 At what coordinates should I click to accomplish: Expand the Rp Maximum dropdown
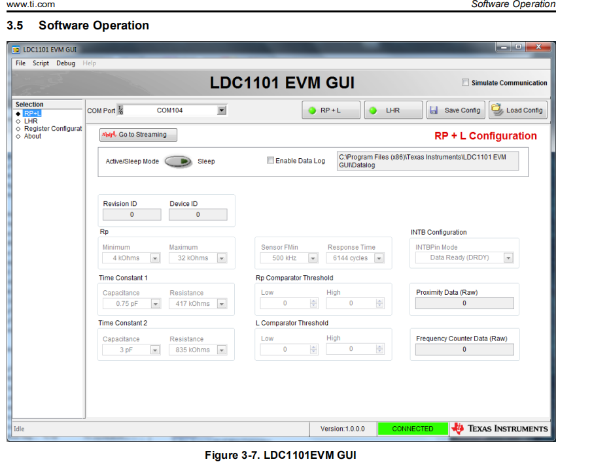coord(222,258)
